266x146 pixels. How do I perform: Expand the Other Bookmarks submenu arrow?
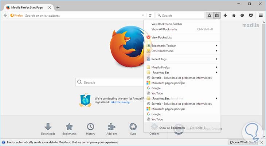[x=216, y=51]
